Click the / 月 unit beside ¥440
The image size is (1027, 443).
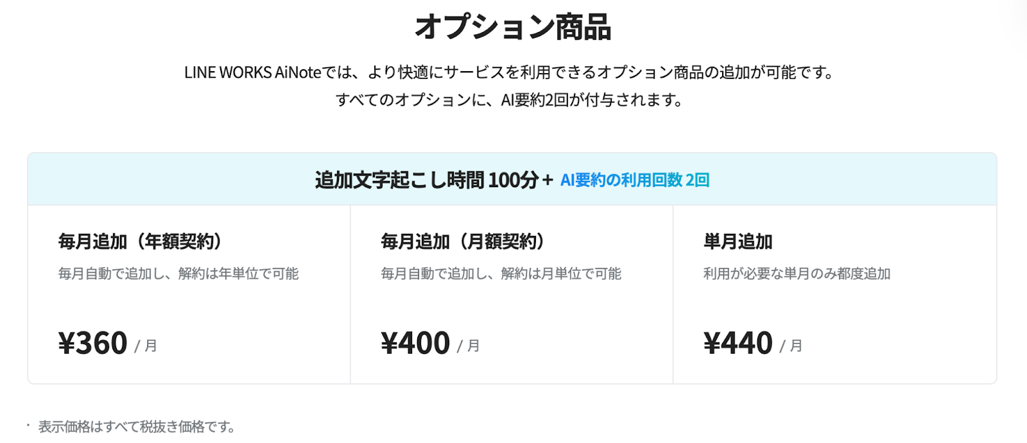pos(791,346)
